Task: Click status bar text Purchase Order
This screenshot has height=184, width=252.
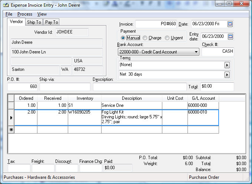Action: coord(204,177)
